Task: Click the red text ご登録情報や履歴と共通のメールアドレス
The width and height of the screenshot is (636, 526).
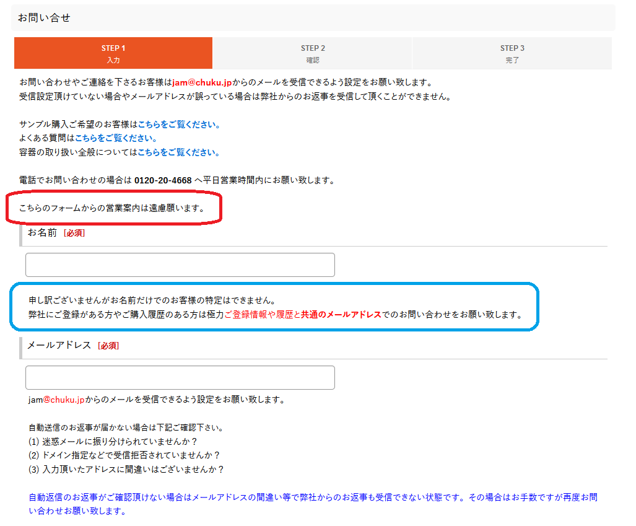Action: click(x=303, y=315)
